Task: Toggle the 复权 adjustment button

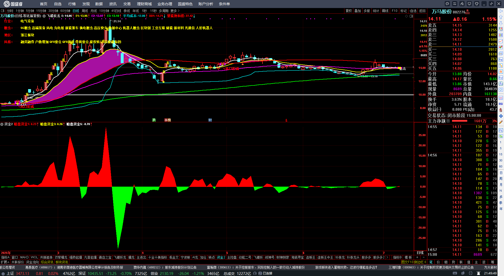Action: [x=349, y=11]
